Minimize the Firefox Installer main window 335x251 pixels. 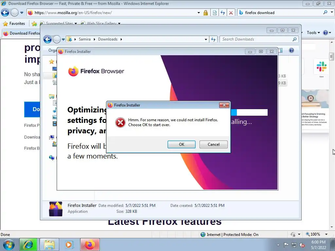click(250, 51)
